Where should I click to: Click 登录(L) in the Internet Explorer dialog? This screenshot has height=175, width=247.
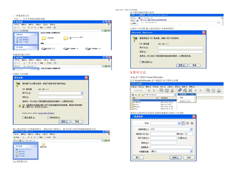click(x=182, y=65)
